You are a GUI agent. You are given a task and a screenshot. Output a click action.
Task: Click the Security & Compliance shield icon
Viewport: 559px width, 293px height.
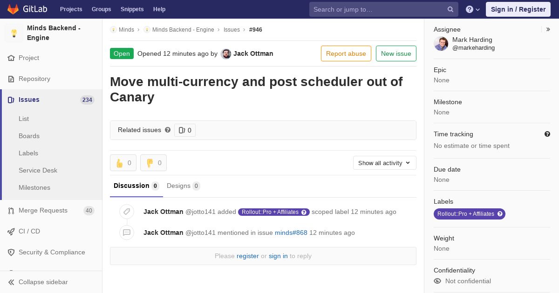coord(11,253)
